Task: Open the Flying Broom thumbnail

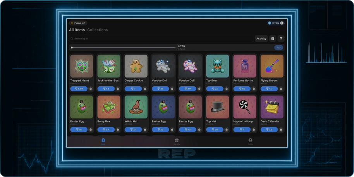Action: [272, 66]
